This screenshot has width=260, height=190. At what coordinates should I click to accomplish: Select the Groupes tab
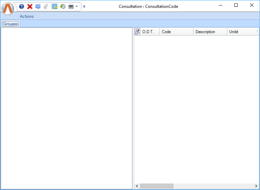coord(10,24)
